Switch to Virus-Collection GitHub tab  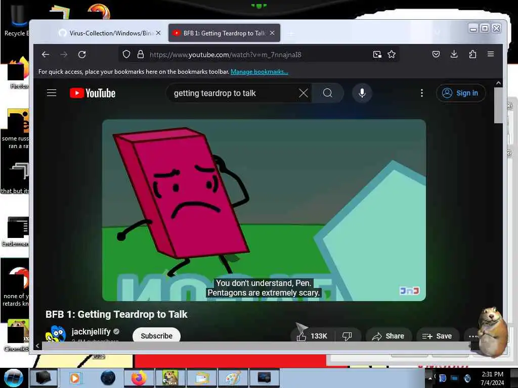106,33
